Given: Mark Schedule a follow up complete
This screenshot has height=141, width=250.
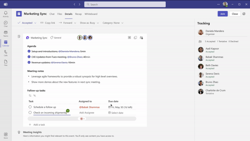Looking at the screenshot, I should 30,107.
